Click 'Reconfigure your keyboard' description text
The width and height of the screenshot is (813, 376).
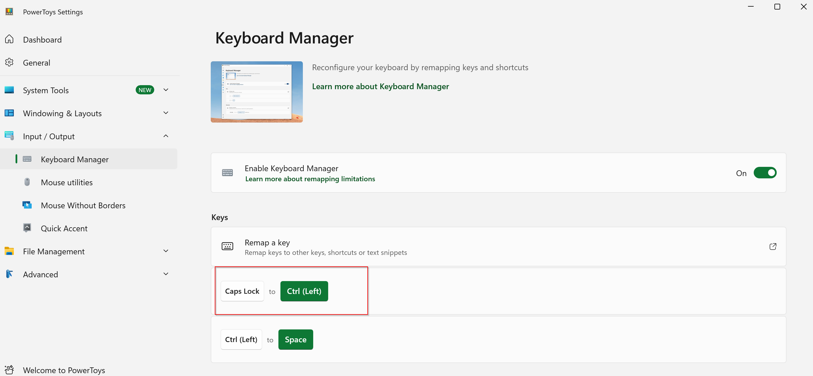point(420,68)
